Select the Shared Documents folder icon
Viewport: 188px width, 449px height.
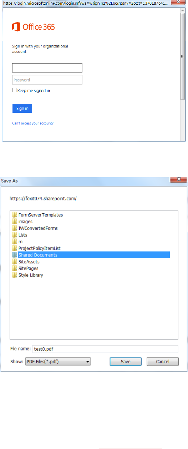click(15, 255)
